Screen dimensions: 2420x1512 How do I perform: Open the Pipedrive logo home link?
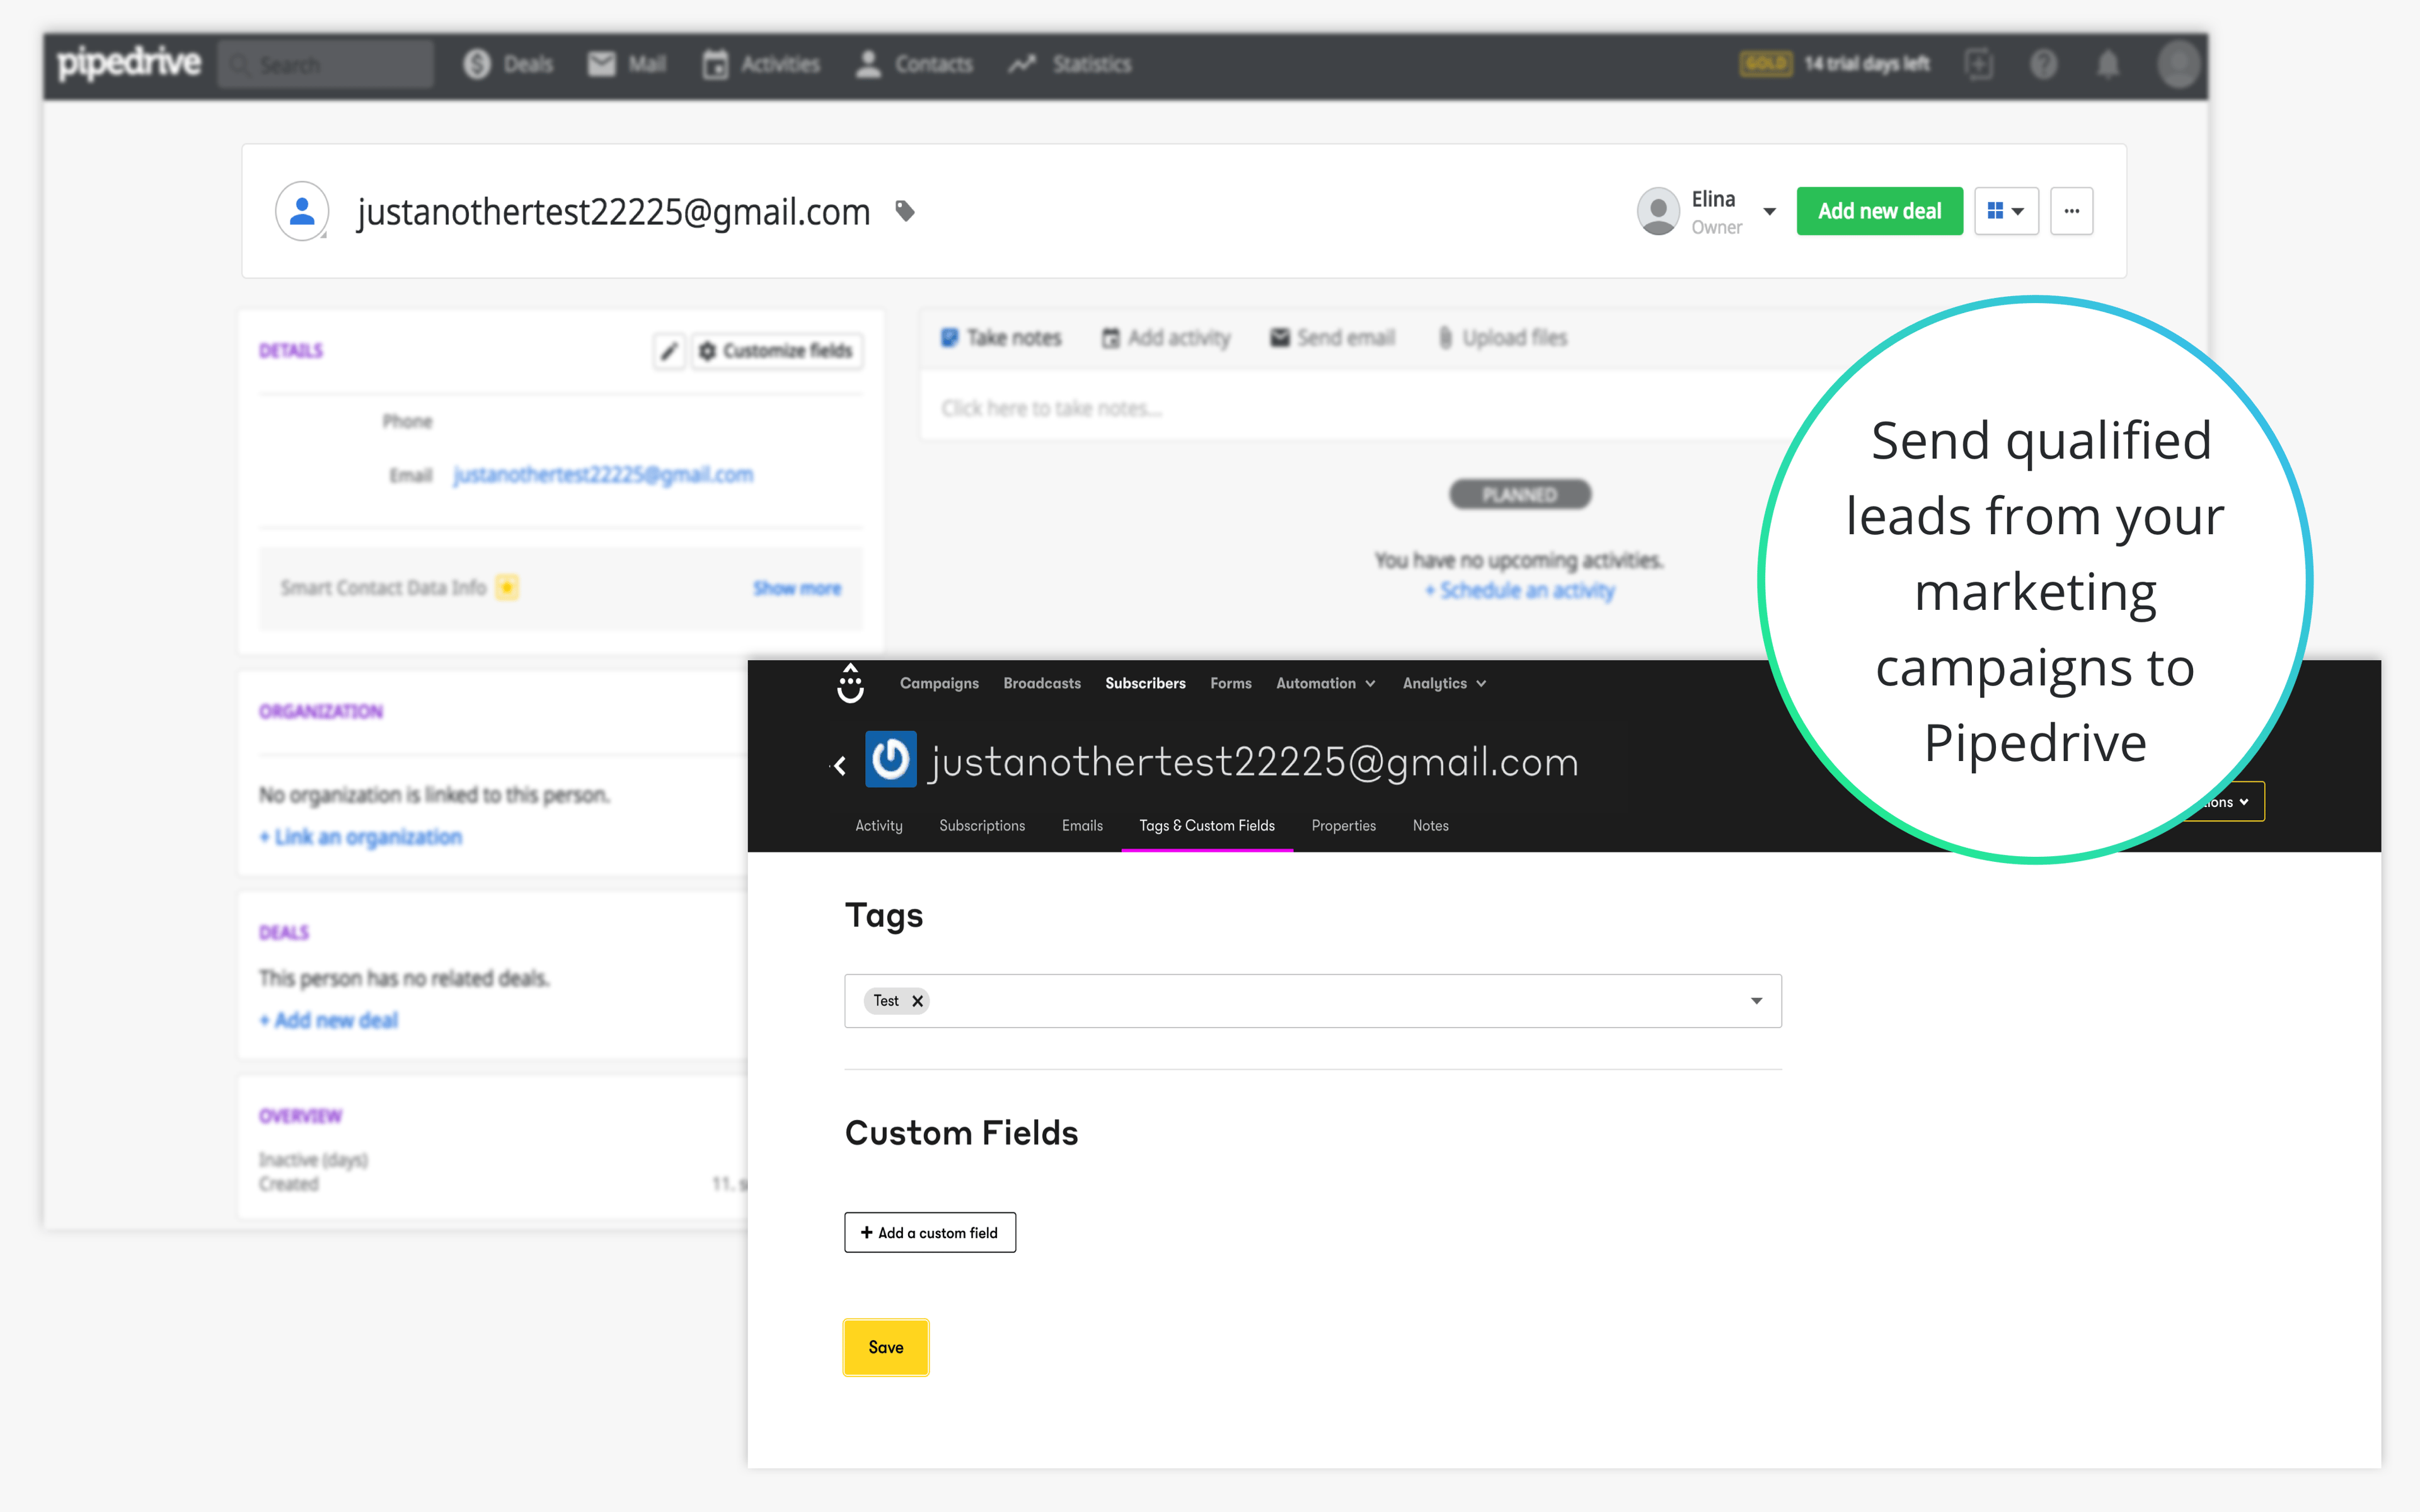tap(129, 63)
